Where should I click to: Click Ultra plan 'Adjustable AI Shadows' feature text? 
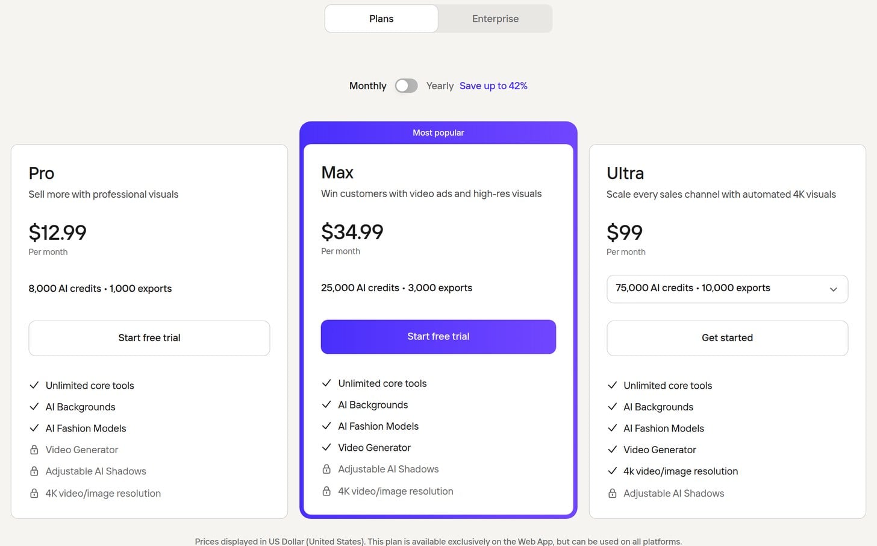(x=674, y=493)
